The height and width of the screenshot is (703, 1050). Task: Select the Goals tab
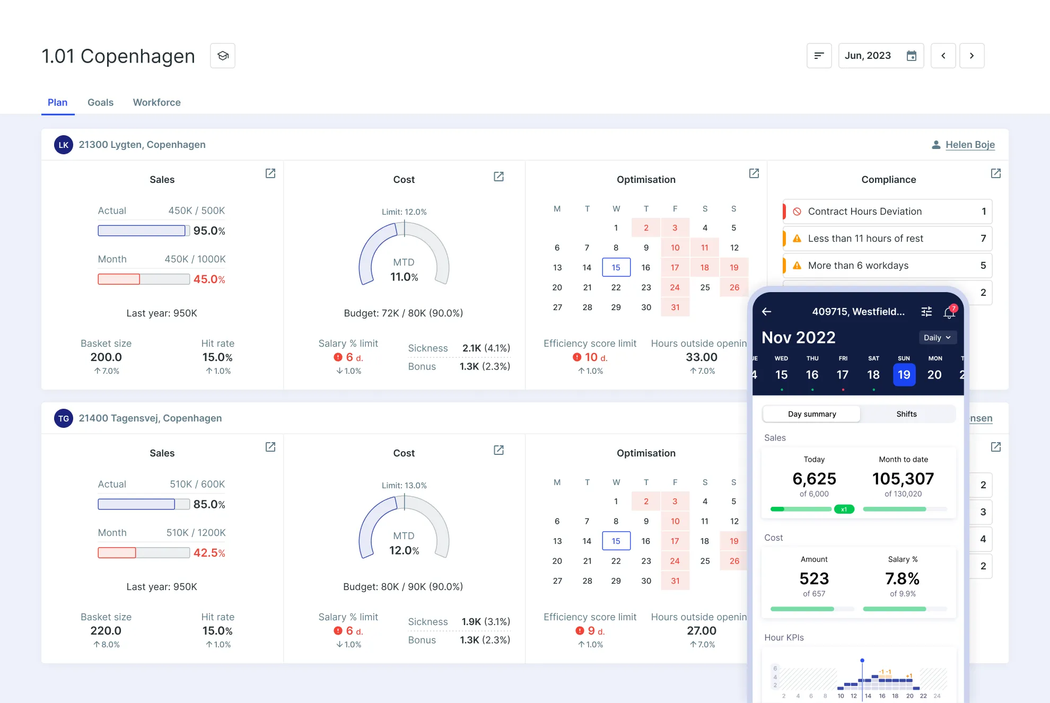pos(100,102)
